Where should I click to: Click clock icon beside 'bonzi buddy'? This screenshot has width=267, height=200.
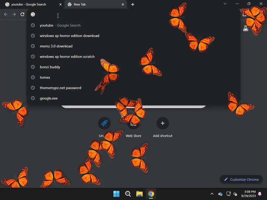(33, 67)
